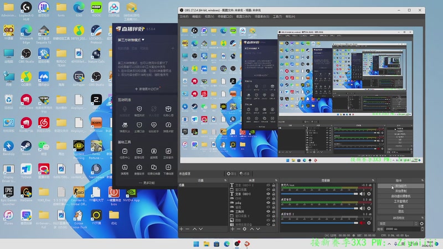Expand the 第三方转推模式 dropdown
443x249 pixels.
131,40
